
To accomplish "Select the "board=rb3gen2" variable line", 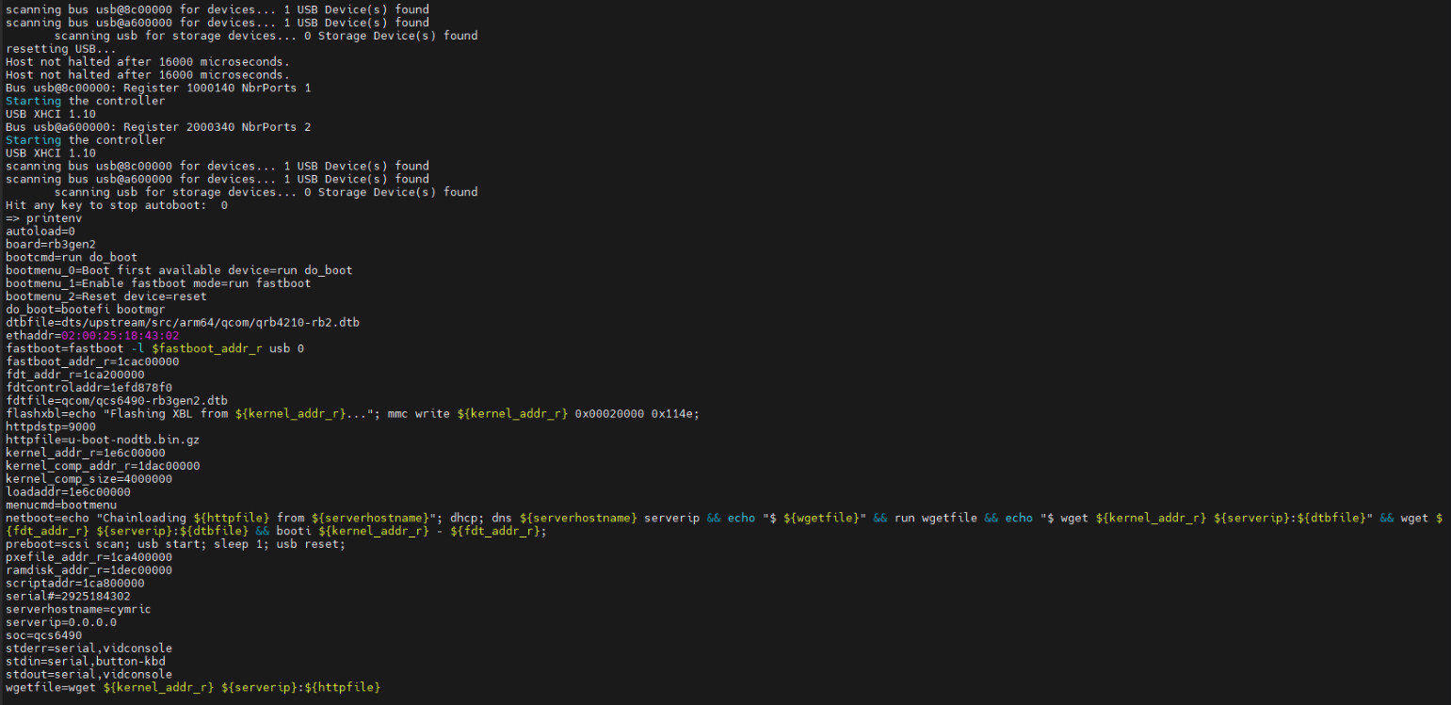I will tap(51, 244).
